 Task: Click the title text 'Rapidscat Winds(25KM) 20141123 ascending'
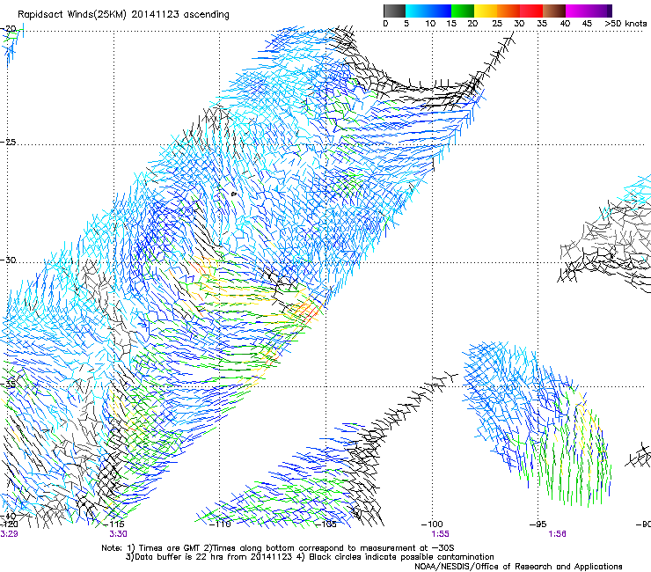point(123,15)
